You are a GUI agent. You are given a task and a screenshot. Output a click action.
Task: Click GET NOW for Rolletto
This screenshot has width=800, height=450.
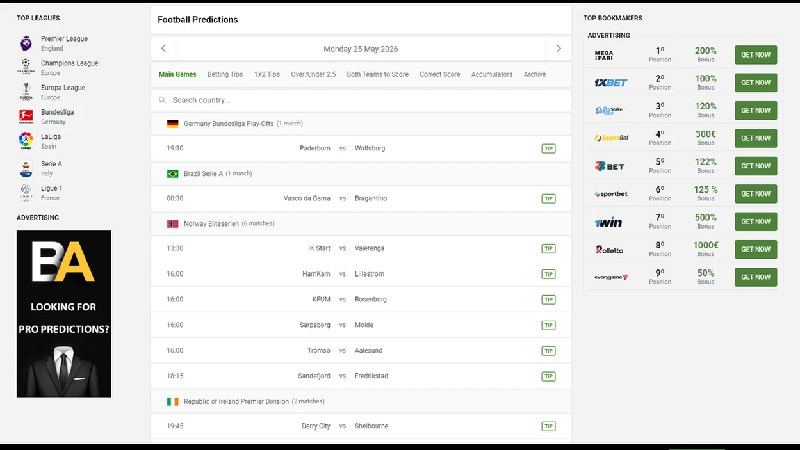[x=756, y=249]
